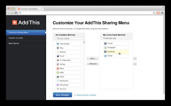Image resolution: width=171 pixels, height=106 pixels.
Task: Click the A97abi service icon
Action: (58, 64)
